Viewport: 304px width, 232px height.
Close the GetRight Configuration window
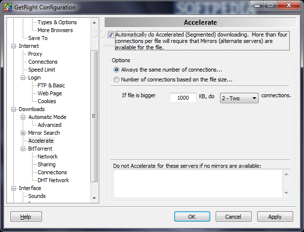[289, 5]
